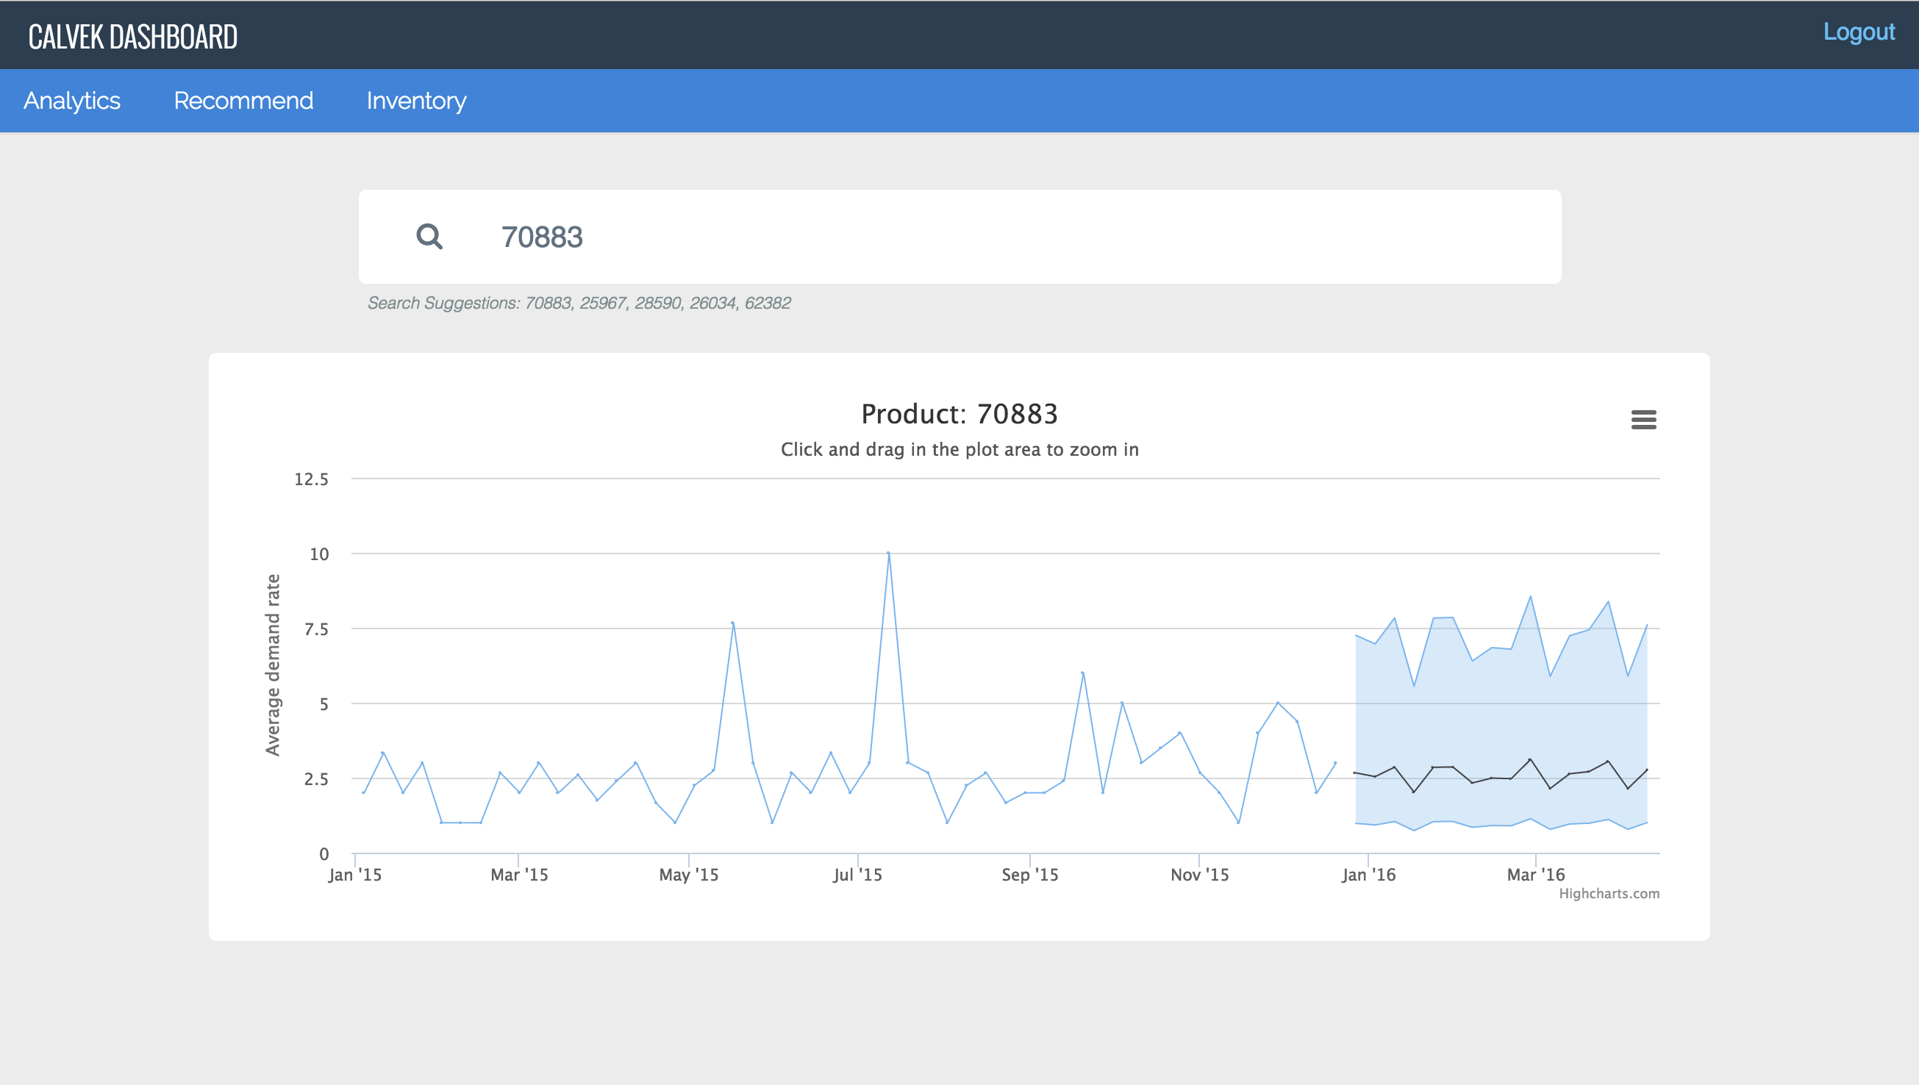
Task: Click the Search Suggestions text line
Action: coord(579,303)
